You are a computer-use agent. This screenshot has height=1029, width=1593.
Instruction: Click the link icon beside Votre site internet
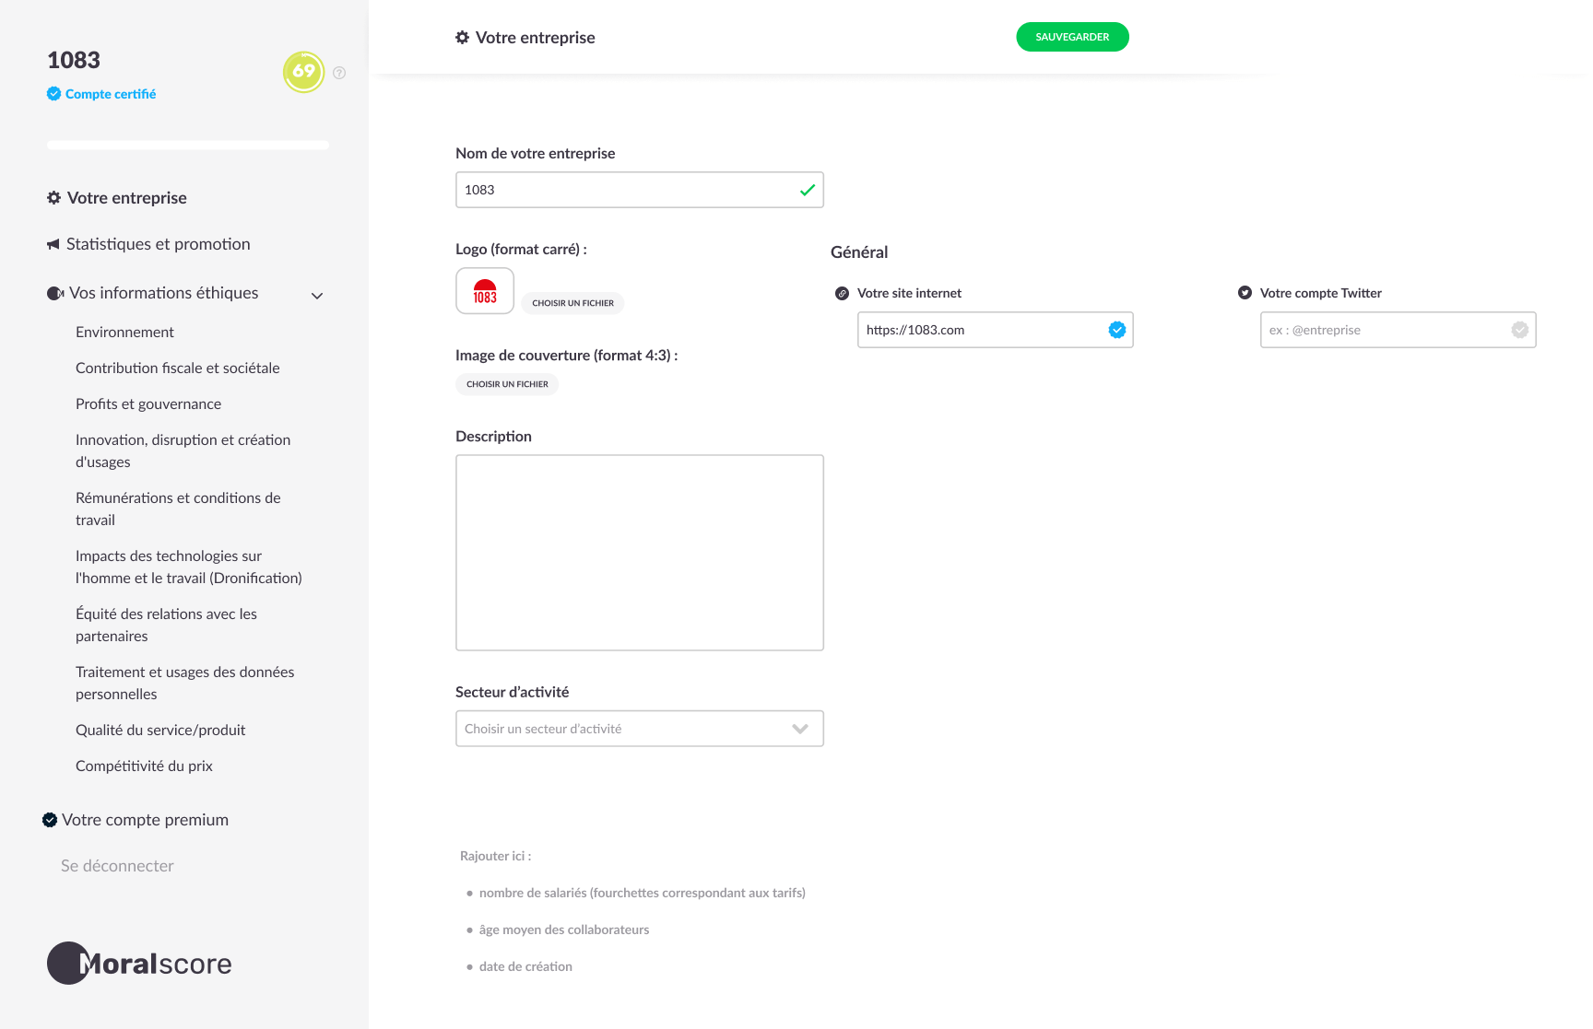842,293
